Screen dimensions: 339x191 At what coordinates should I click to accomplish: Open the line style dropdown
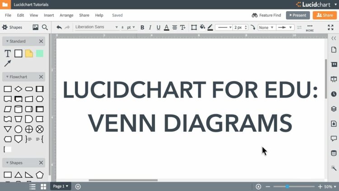pyautogui.click(x=224, y=28)
